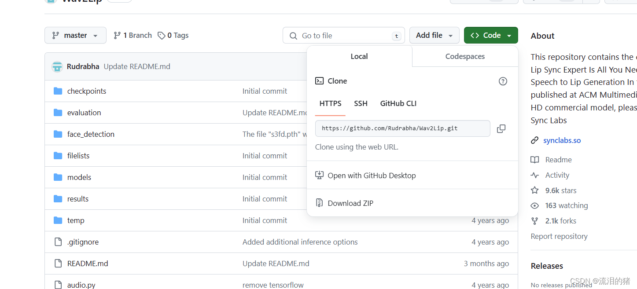
Task: Select the clone URL text field
Action: [403, 128]
